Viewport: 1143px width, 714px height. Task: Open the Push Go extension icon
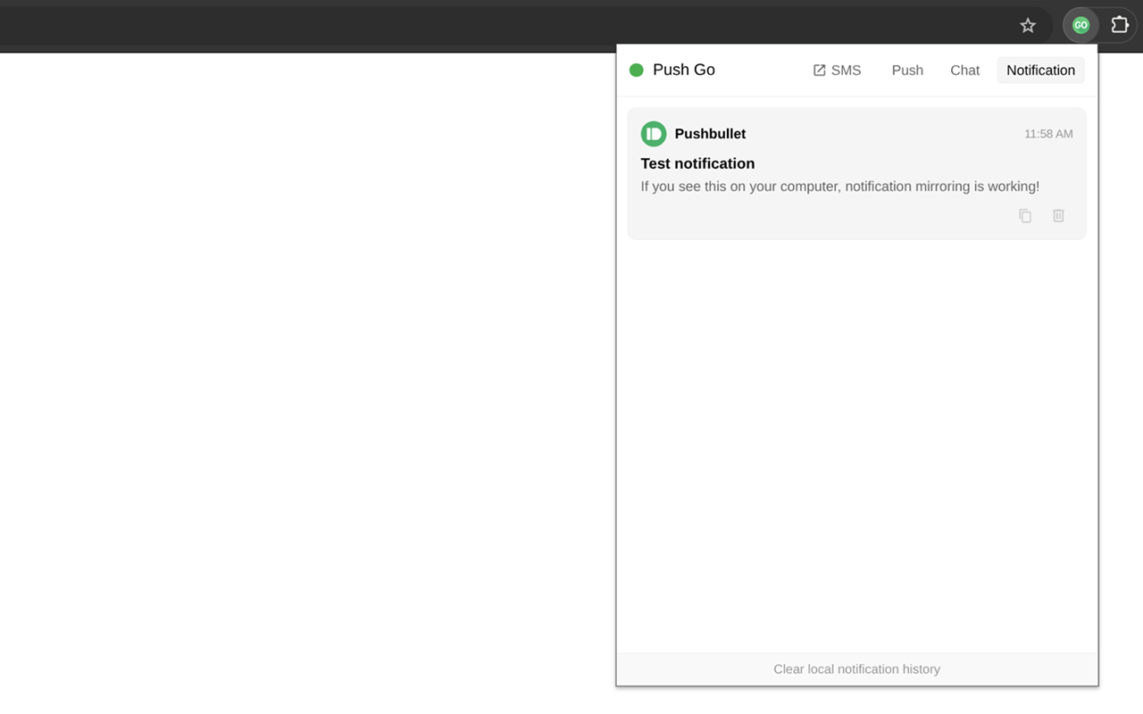1080,25
